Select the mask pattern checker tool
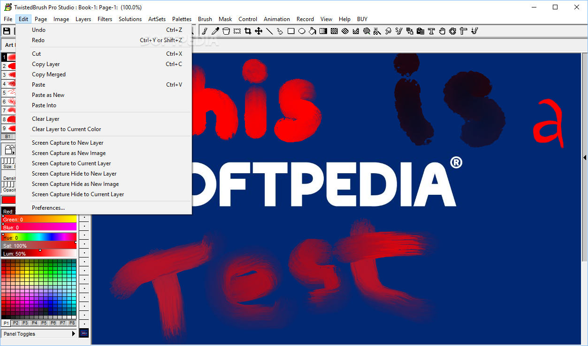 334,31
